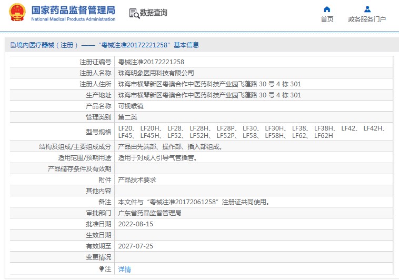Click the National Medical Products Administration subtitle
Image resolution: width=399 pixels, height=280 pixels.
[x=73, y=19]
